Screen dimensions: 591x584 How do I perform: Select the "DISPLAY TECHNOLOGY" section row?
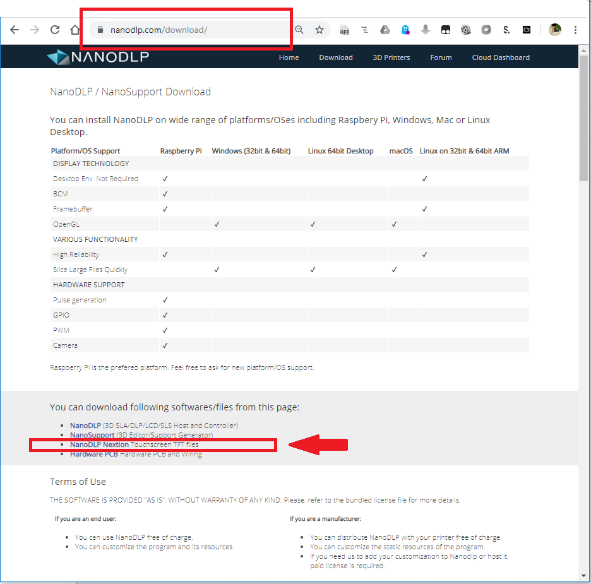coord(289,164)
